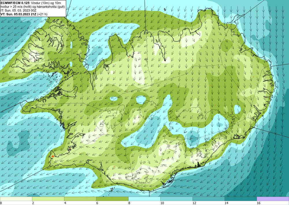The height and width of the screenshot is (205, 289).
Task: Click legend scale value 2
Action: coord(33,203)
